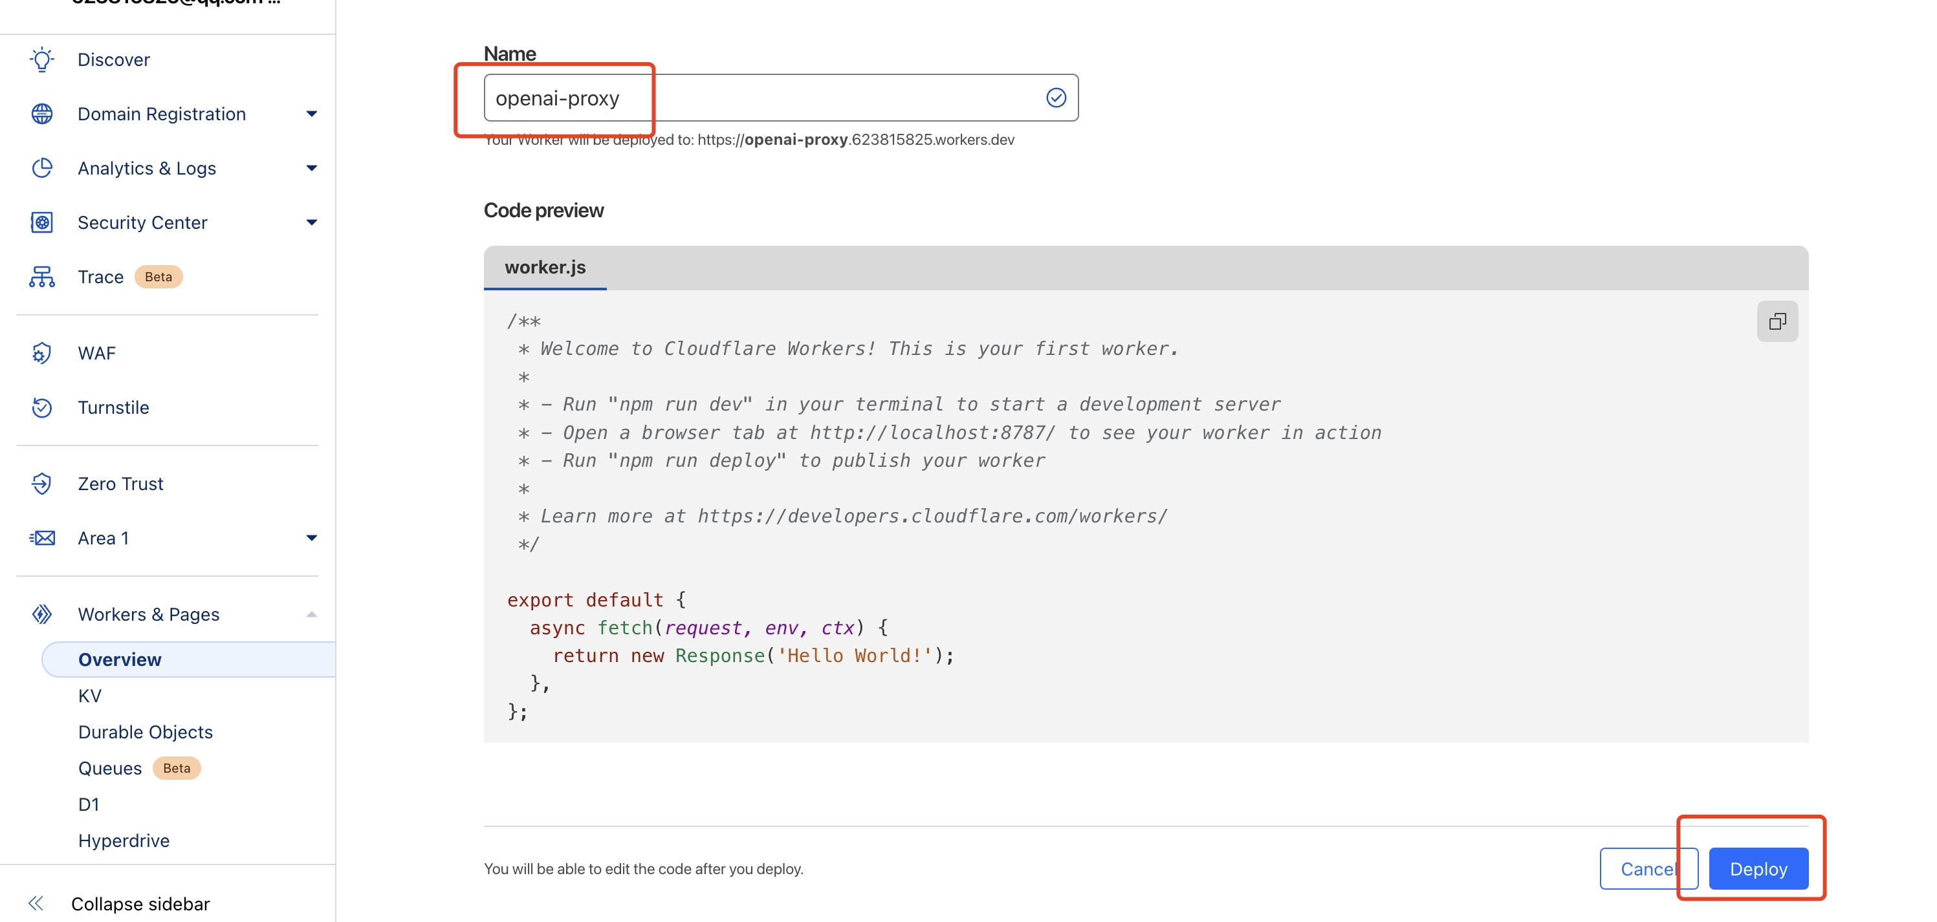The height and width of the screenshot is (922, 1937).
Task: Open the KV submenu item
Action: click(x=89, y=696)
